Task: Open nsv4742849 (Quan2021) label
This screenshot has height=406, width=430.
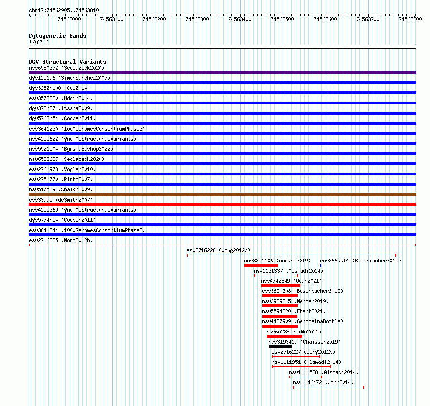Action: [291, 281]
